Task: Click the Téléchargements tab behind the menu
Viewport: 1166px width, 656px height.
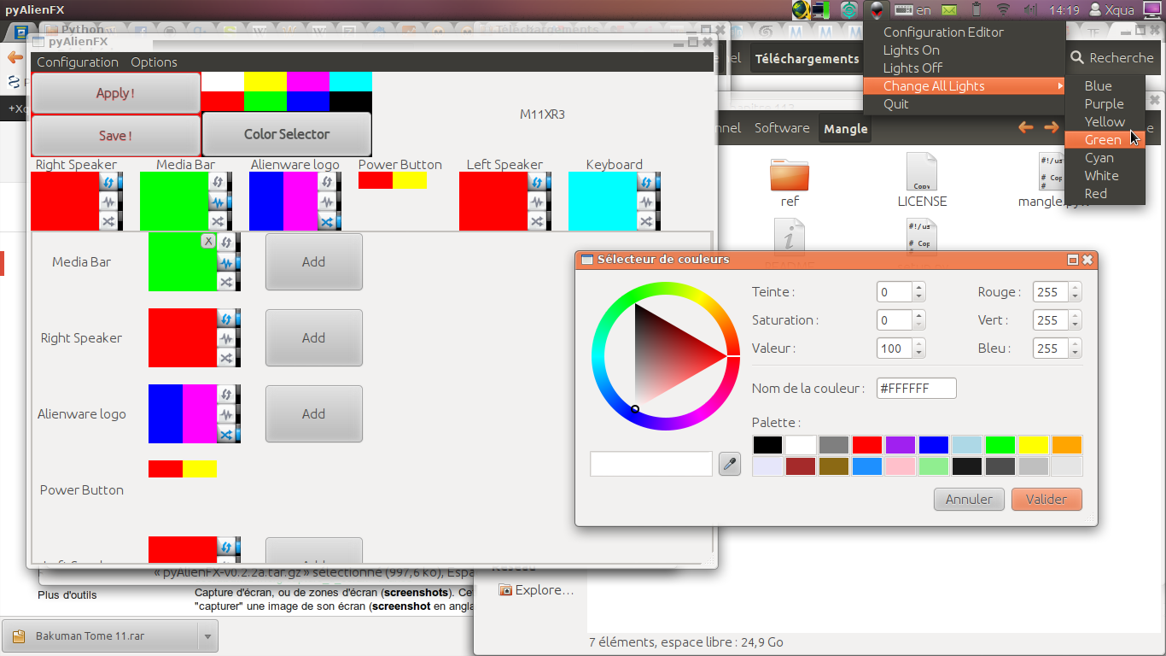Action: coord(807,59)
